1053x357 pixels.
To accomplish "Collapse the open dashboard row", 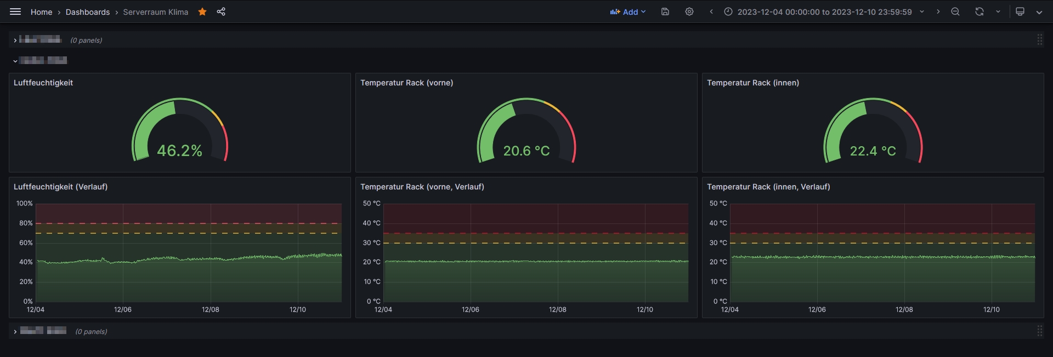I will (15, 61).
